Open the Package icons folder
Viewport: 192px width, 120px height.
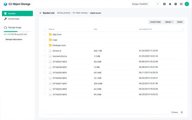(x=59, y=45)
